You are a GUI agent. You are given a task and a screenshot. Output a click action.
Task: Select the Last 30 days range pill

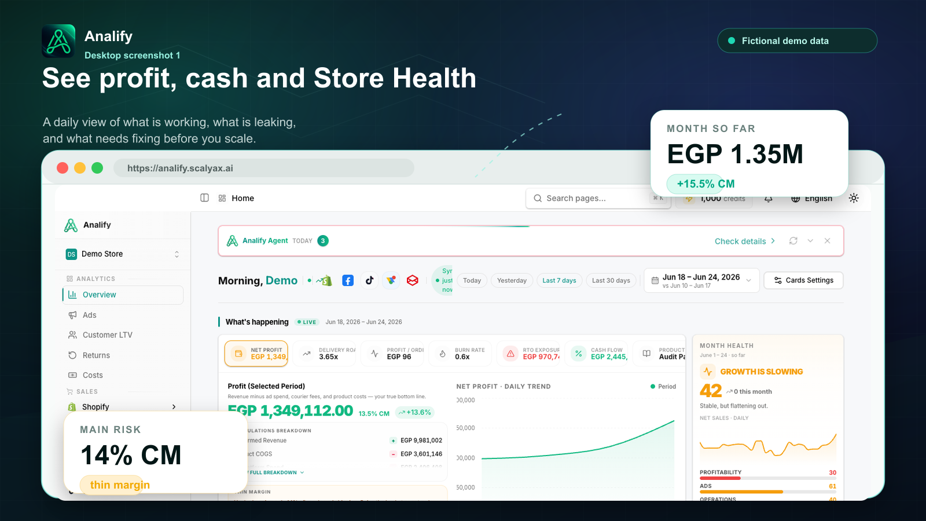tap(611, 281)
